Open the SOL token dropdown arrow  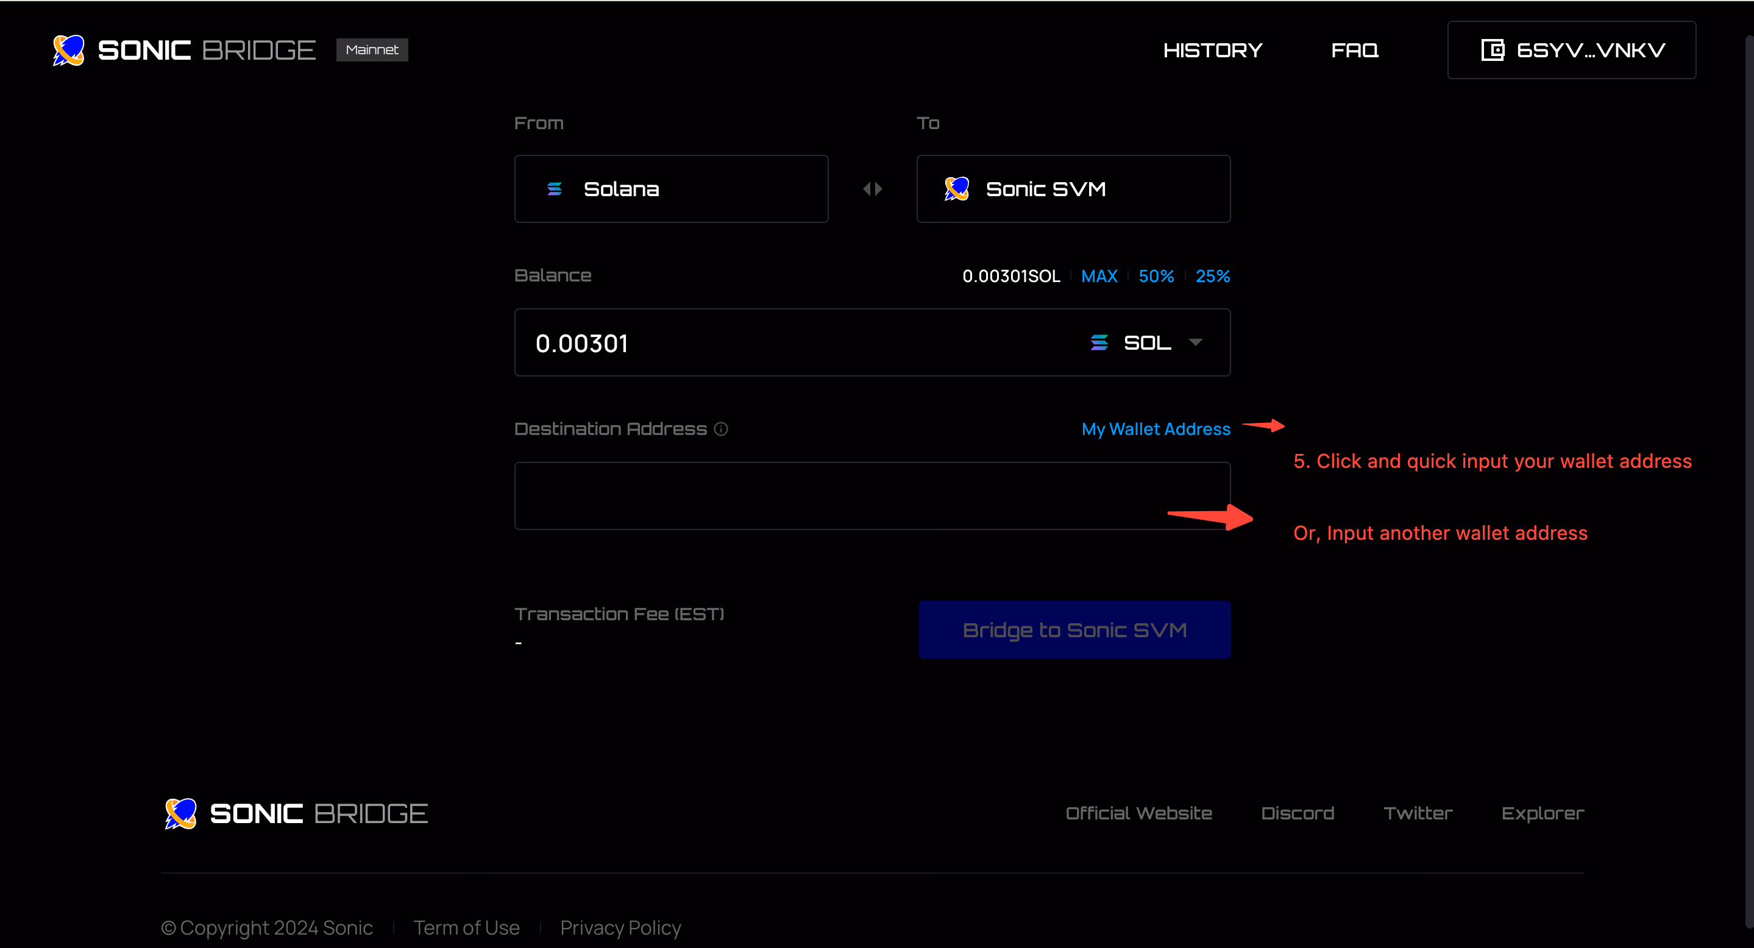click(x=1195, y=342)
